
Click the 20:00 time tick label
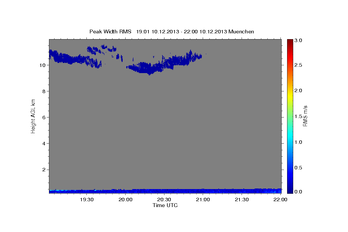125,200
